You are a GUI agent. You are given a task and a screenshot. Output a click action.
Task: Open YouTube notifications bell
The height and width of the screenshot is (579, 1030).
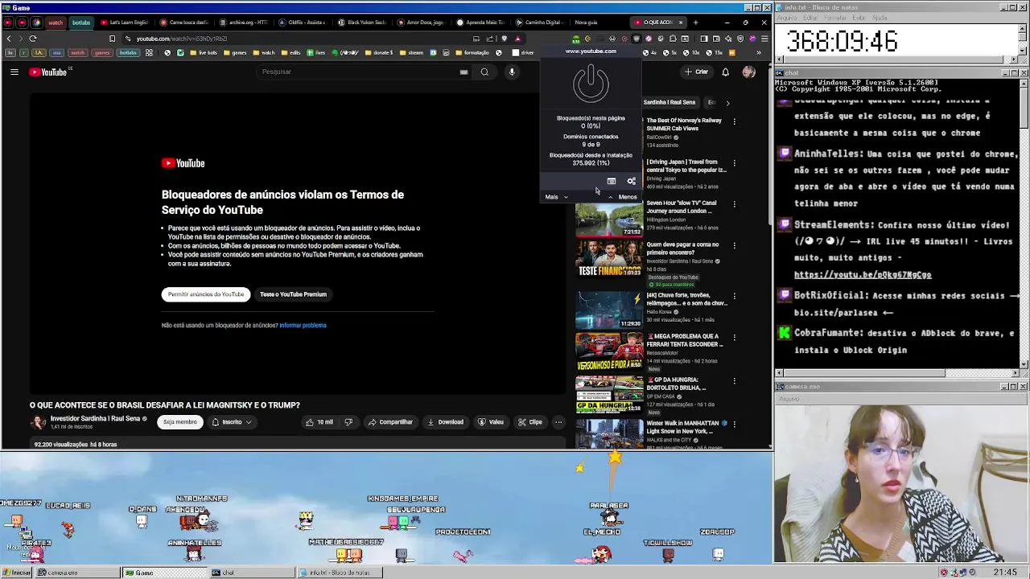point(725,72)
